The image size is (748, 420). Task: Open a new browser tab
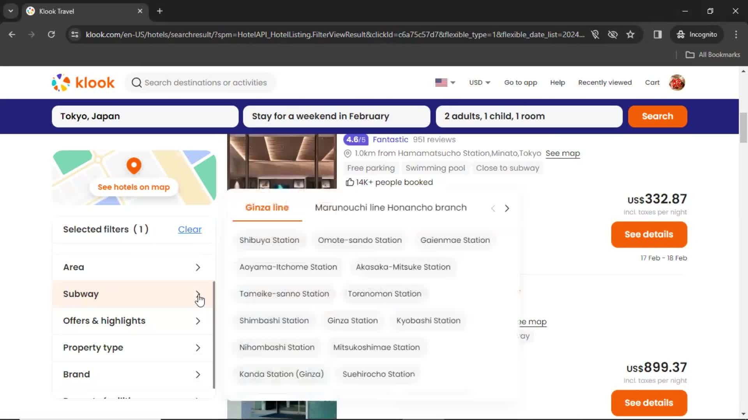160,11
